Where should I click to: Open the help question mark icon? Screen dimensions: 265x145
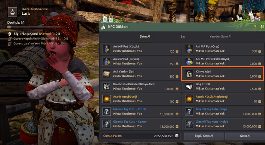coord(255,27)
